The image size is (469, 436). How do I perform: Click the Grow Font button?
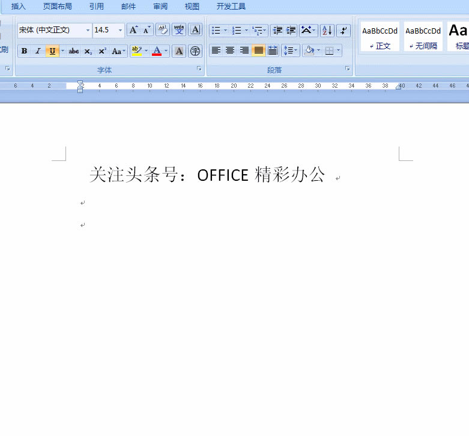(133, 30)
